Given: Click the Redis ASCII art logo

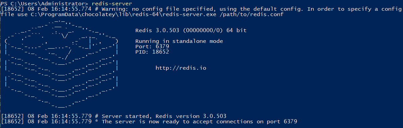Looking at the screenshot, I should pos(61,64).
